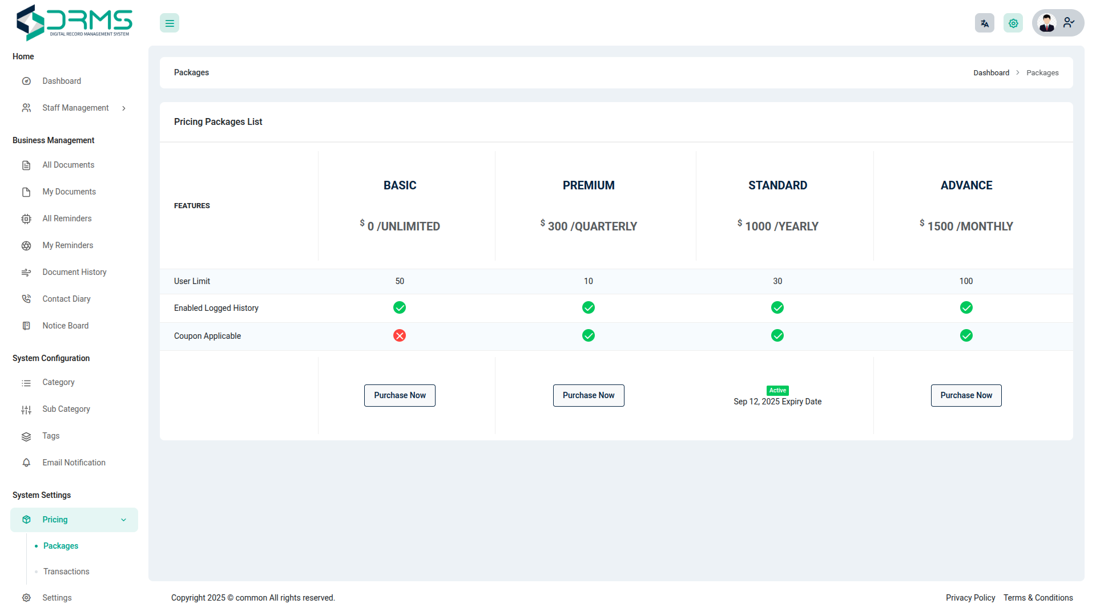Select Packages submenu item

(61, 546)
